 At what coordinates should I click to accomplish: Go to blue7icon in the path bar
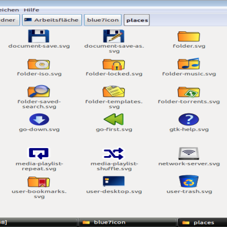[103, 20]
